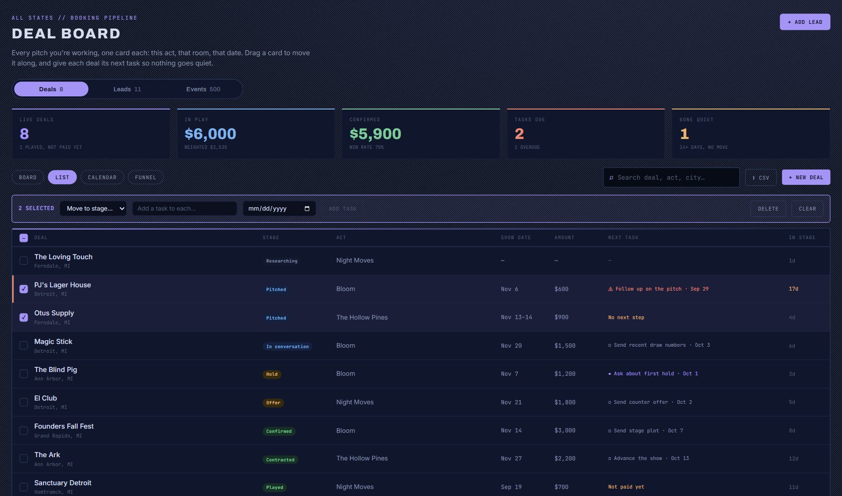This screenshot has height=496, width=842.
Task: Open The Loving Touch deal name
Action: [x=63, y=257]
